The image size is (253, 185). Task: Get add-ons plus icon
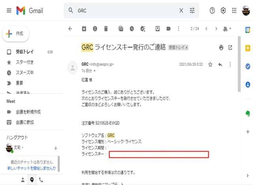248,132
